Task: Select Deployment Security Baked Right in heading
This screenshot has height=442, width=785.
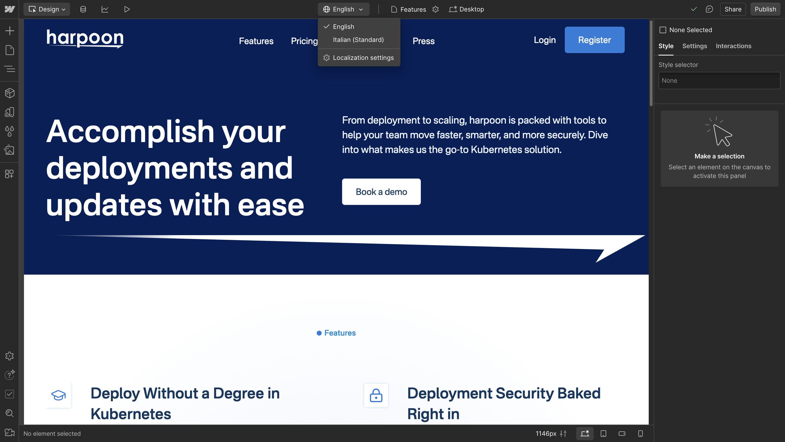Action: 504,403
